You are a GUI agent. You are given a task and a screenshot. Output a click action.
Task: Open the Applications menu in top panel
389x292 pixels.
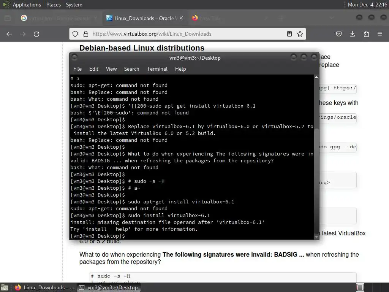click(x=27, y=5)
